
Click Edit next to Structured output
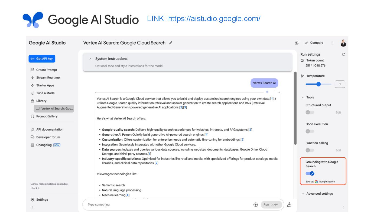coord(338,112)
